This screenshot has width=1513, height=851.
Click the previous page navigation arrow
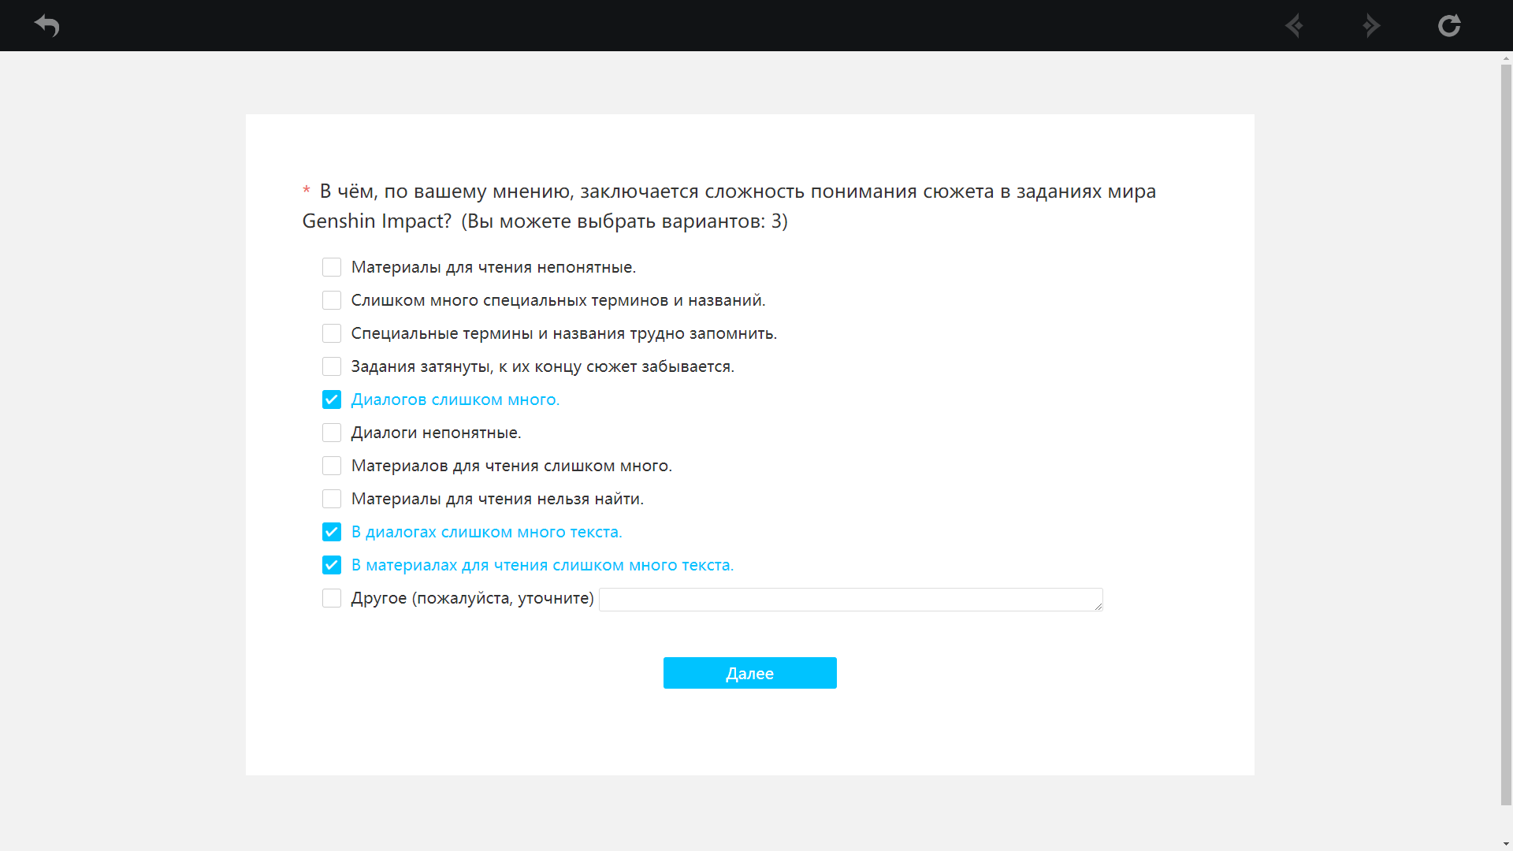(x=1294, y=25)
